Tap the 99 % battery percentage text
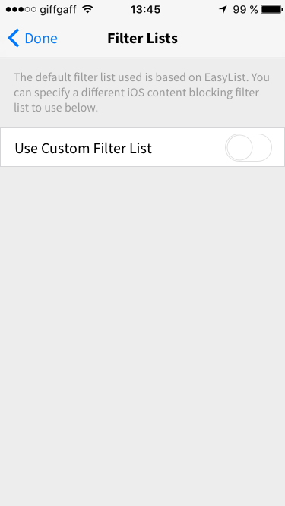This screenshot has height=506, width=285. (245, 10)
